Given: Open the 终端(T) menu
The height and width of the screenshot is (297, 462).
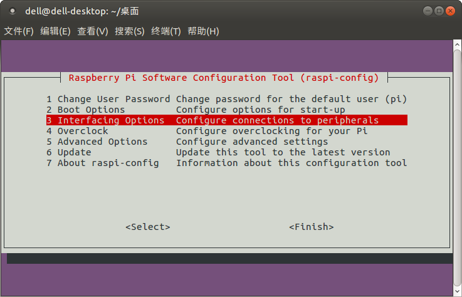Looking at the screenshot, I should tap(166, 31).
